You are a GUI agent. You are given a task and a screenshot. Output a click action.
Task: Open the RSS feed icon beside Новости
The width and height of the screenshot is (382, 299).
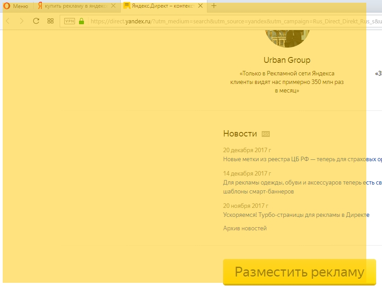pos(266,134)
